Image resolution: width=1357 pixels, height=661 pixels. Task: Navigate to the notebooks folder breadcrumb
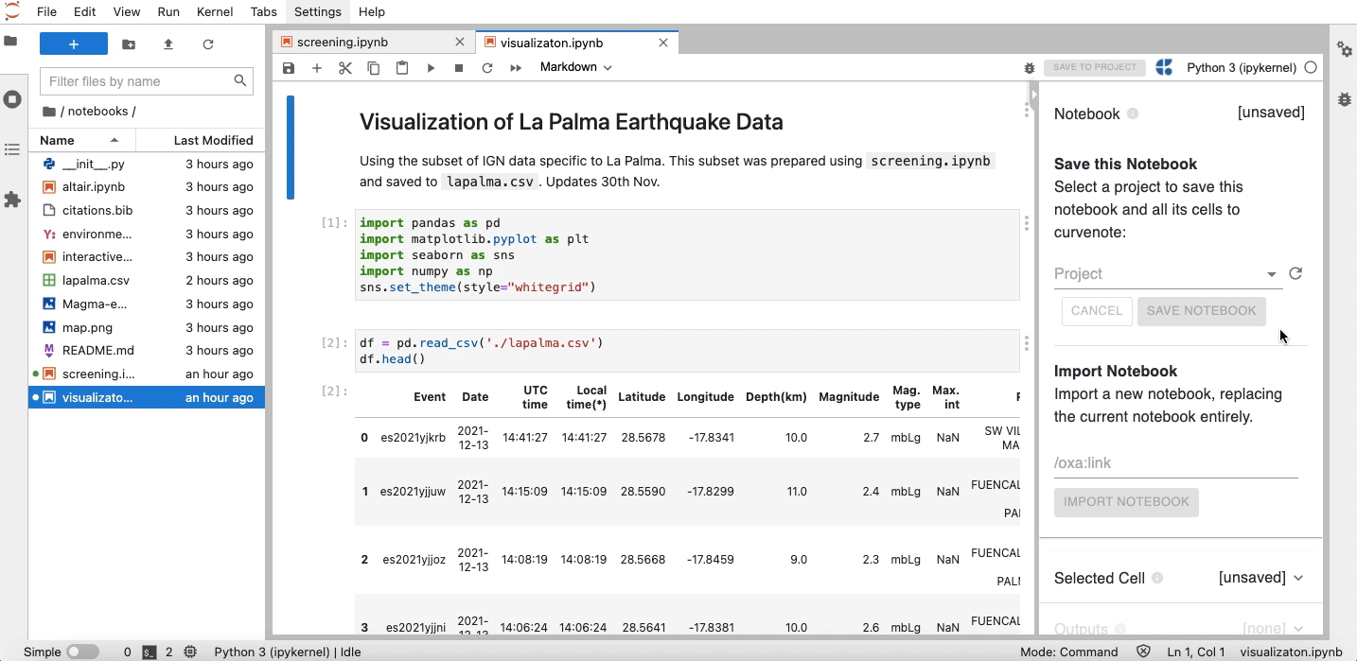[x=97, y=111]
